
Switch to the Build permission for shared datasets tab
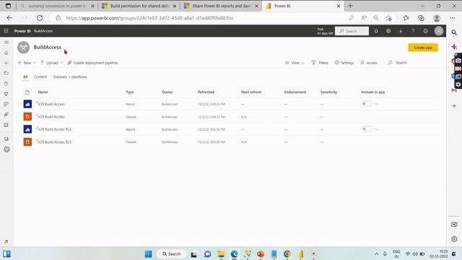[x=139, y=6]
